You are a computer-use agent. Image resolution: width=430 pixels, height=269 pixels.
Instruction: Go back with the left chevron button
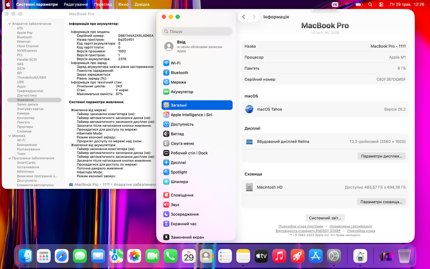[244, 17]
